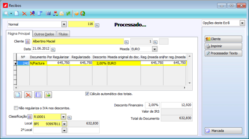The height and width of the screenshot is (139, 249).
Task: Switch to the Outros Dados tab
Action: 44,34
